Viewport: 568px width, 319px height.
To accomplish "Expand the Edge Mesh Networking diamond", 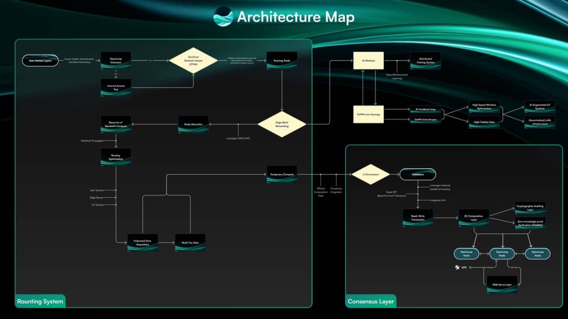I will [x=282, y=124].
